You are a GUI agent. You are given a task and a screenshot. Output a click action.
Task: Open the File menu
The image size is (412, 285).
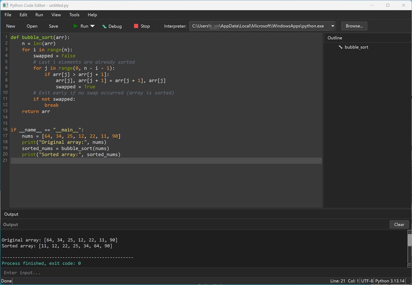8,15
